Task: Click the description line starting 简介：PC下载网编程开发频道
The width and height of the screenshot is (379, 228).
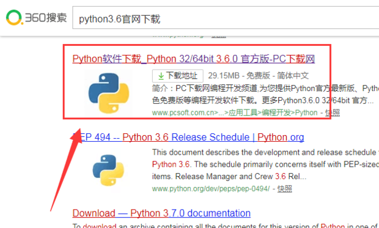Action: (x=265, y=88)
